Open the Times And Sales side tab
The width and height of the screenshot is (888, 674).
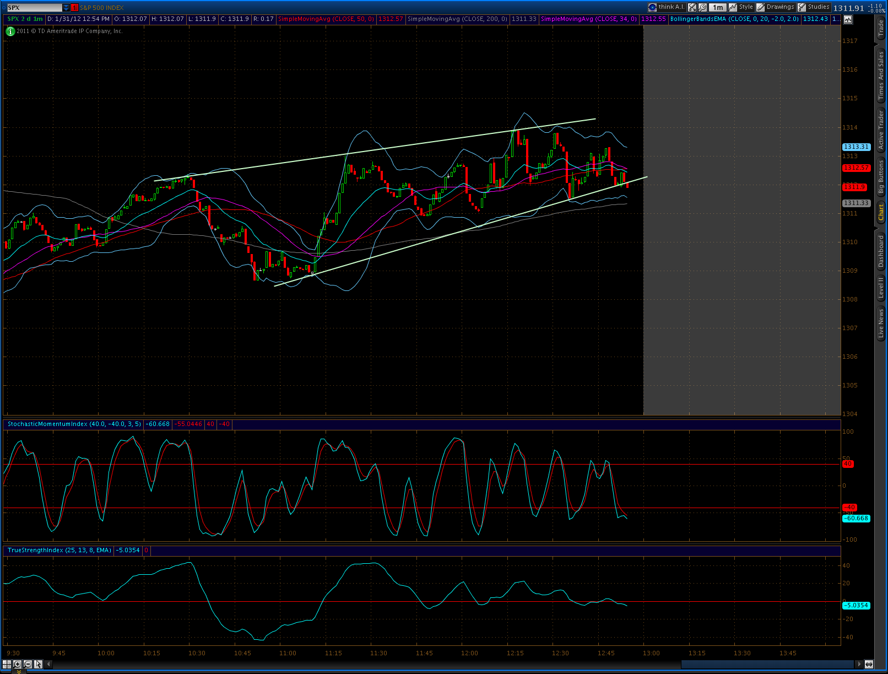881,75
